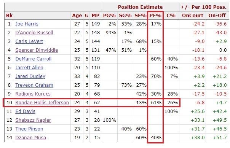This screenshot has height=148, width=230.
Task: Click Rondae Hollis-Jefferson link
Action: [42, 103]
